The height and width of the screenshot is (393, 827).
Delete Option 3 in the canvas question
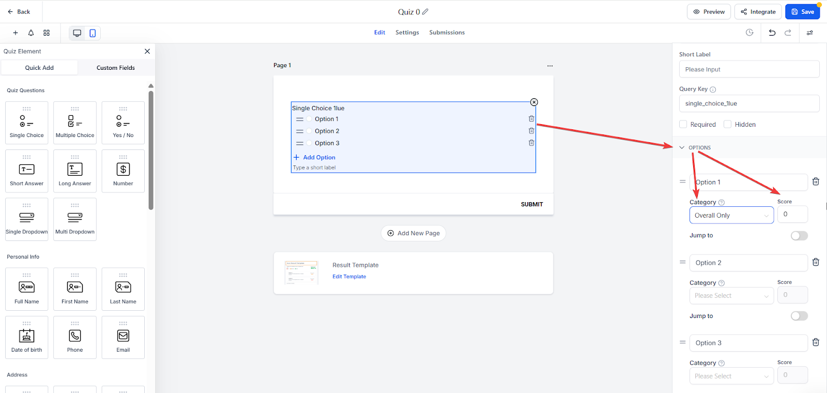pyautogui.click(x=531, y=143)
